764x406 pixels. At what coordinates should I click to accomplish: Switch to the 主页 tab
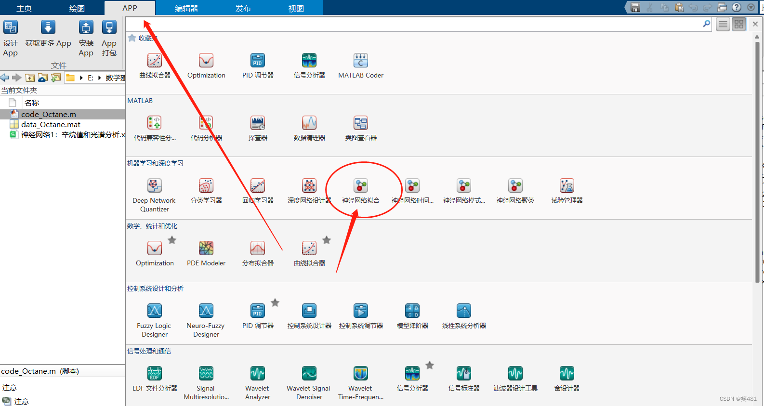24,8
